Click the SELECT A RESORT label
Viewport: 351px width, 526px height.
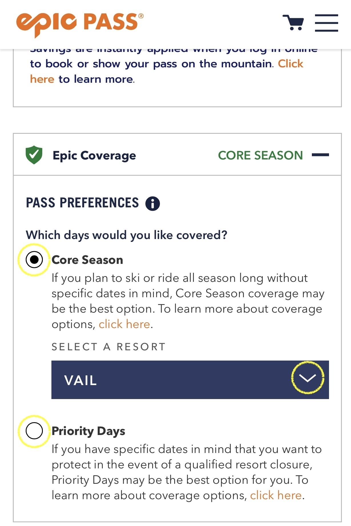pyautogui.click(x=109, y=347)
